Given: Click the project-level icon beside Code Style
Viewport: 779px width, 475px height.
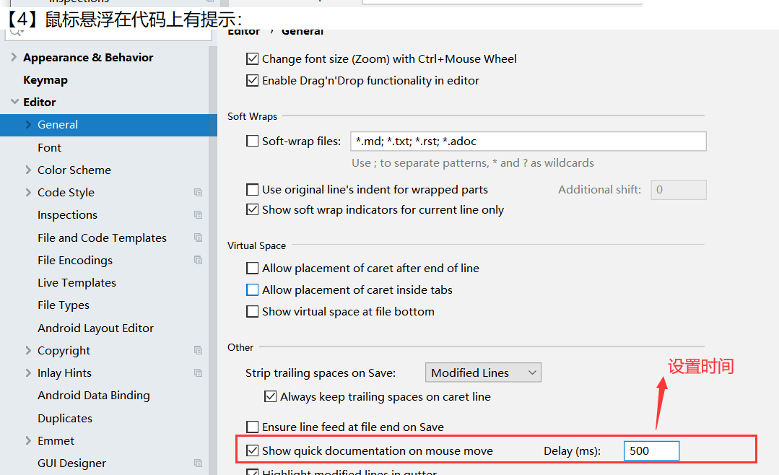Looking at the screenshot, I should [198, 193].
